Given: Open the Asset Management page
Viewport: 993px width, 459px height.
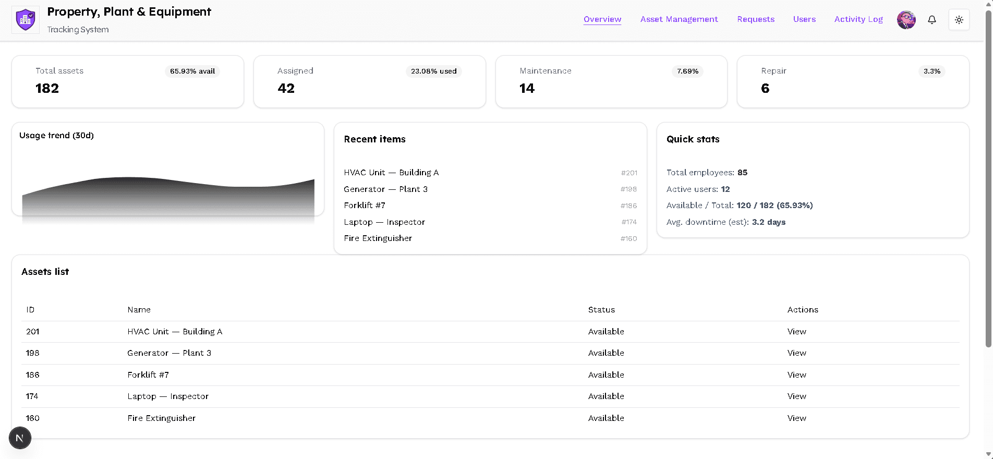Looking at the screenshot, I should (679, 19).
